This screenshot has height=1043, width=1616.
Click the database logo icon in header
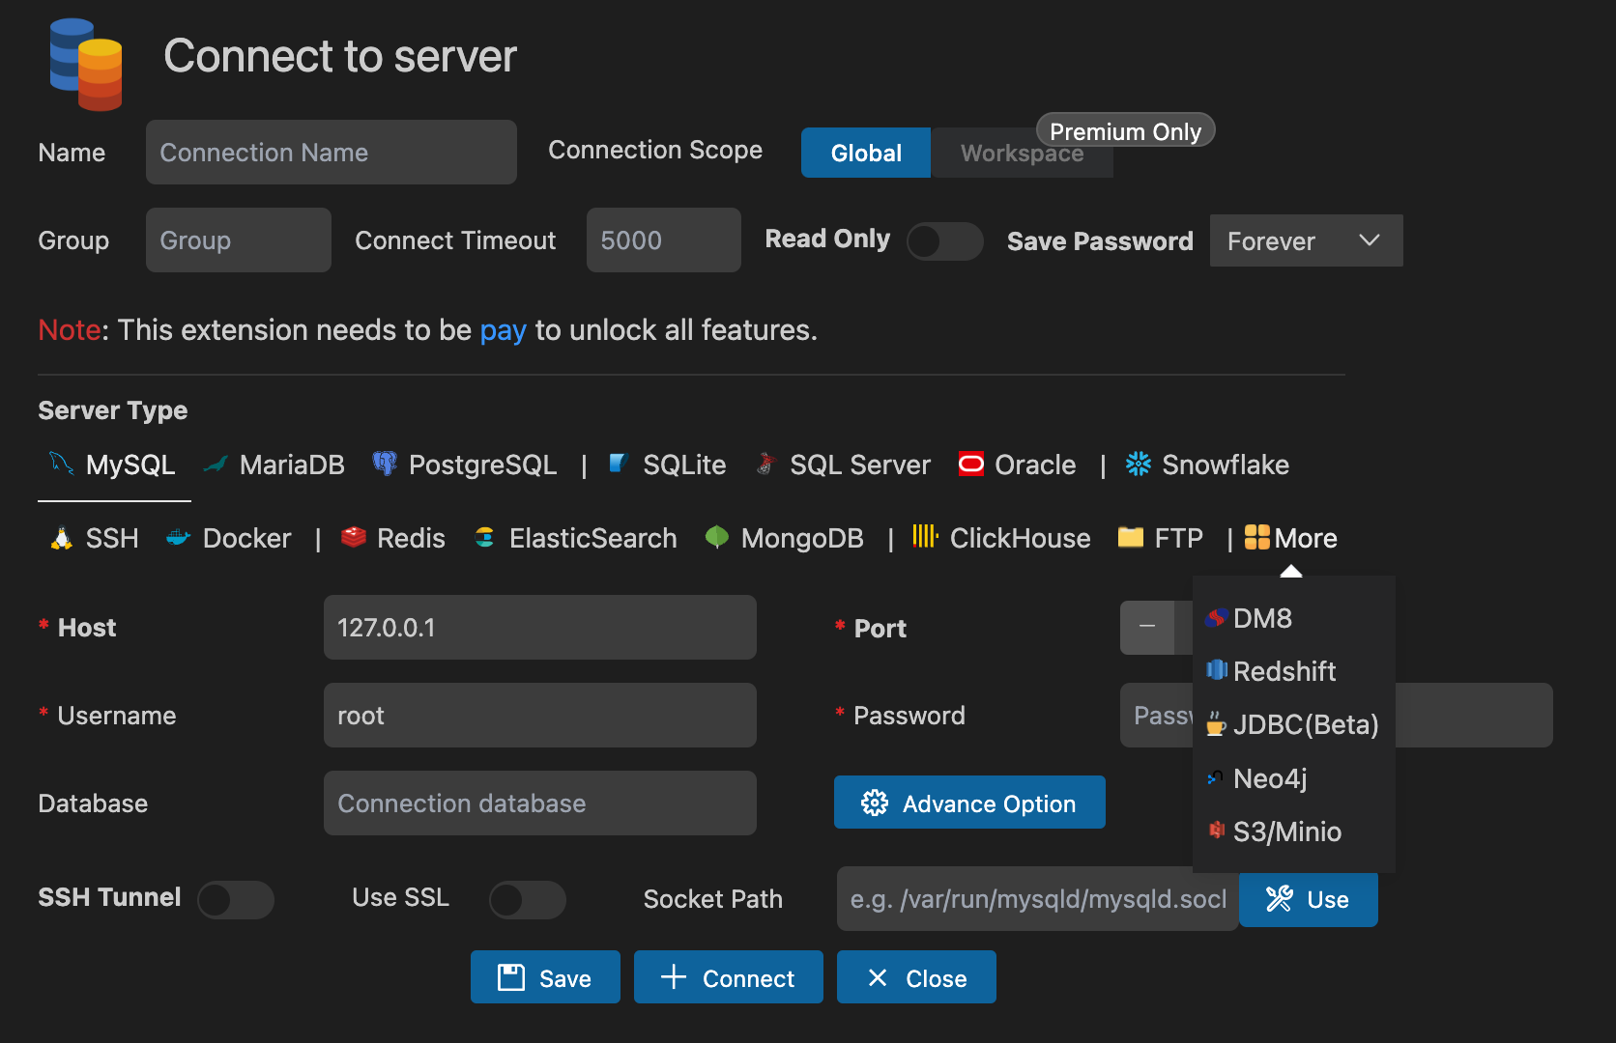pyautogui.click(x=86, y=64)
